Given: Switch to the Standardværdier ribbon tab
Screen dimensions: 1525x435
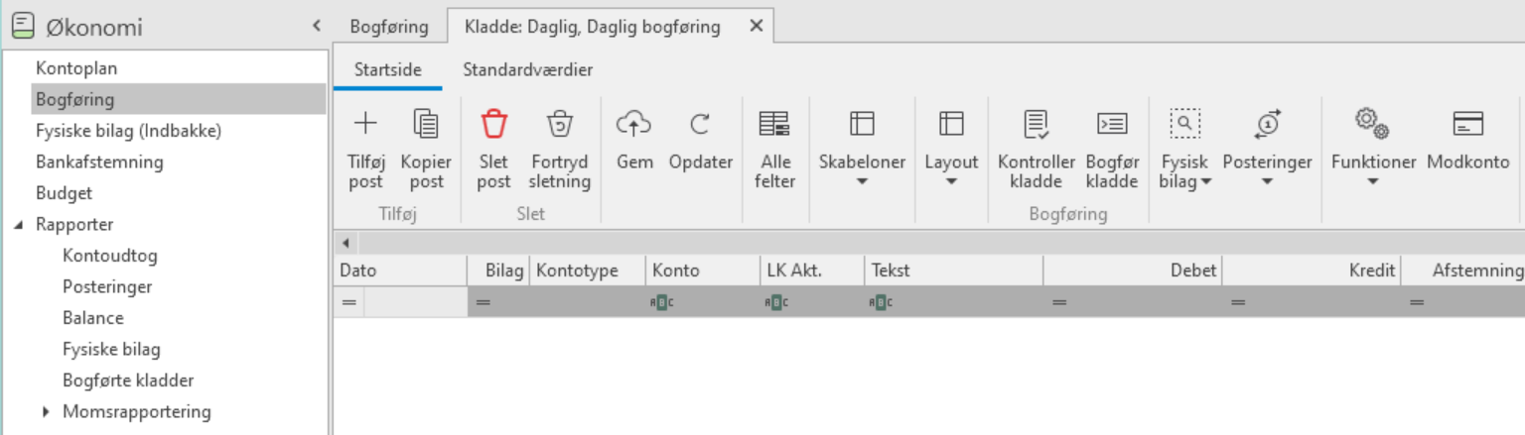Looking at the screenshot, I should pyautogui.click(x=528, y=70).
